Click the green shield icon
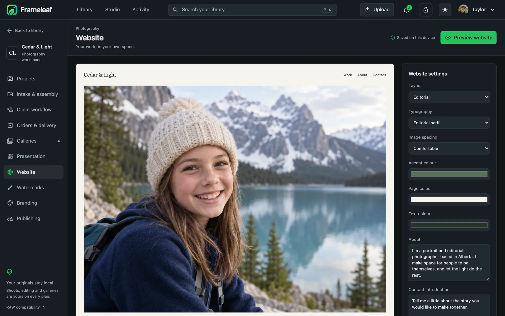 (x=10, y=272)
